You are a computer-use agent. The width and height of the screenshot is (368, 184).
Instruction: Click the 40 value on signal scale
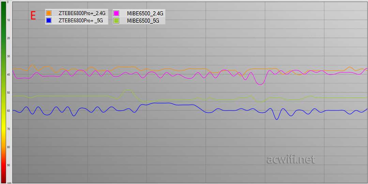pos(8,74)
